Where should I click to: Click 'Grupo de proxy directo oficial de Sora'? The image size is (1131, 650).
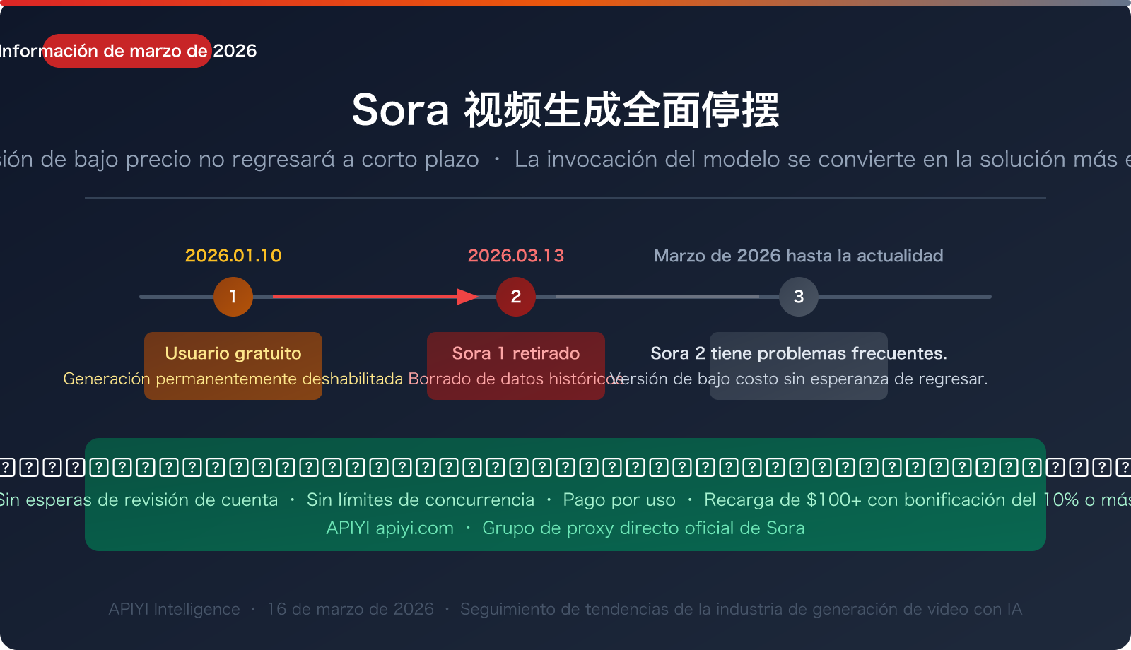pos(643,528)
